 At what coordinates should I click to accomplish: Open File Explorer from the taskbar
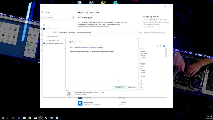point(24,118)
